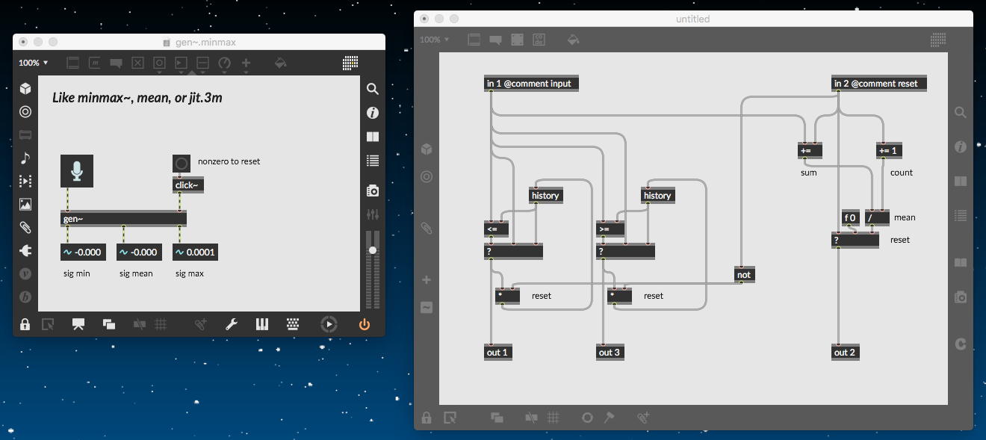Open the images browser in left sidebar
The image size is (986, 440).
pyautogui.click(x=25, y=204)
